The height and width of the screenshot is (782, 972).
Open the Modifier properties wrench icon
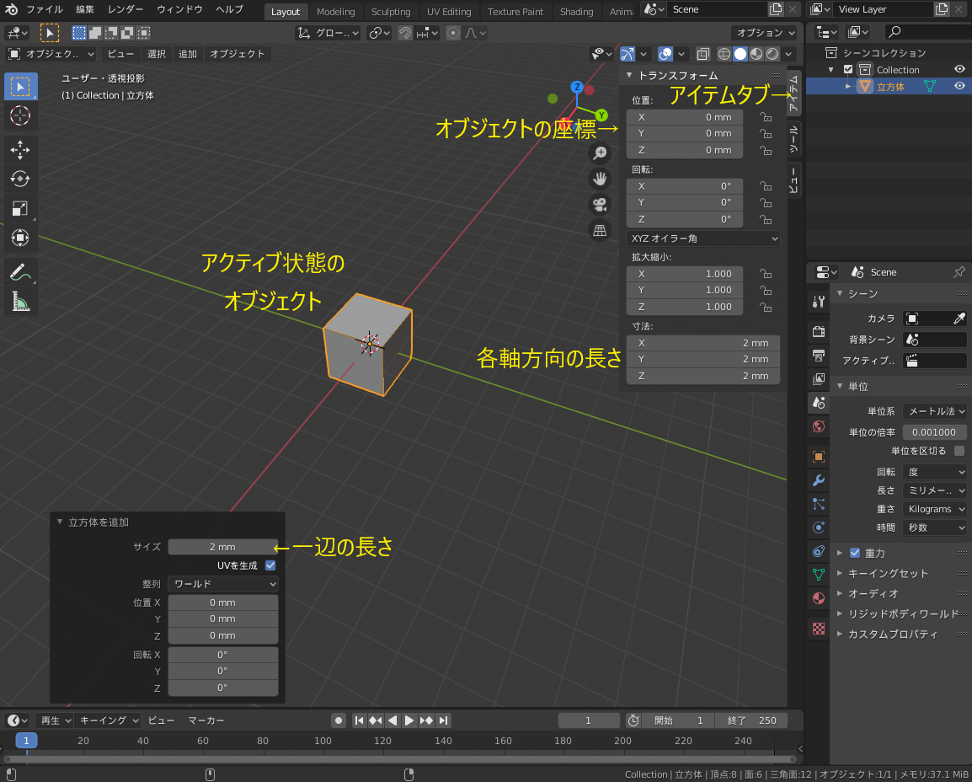click(x=818, y=480)
